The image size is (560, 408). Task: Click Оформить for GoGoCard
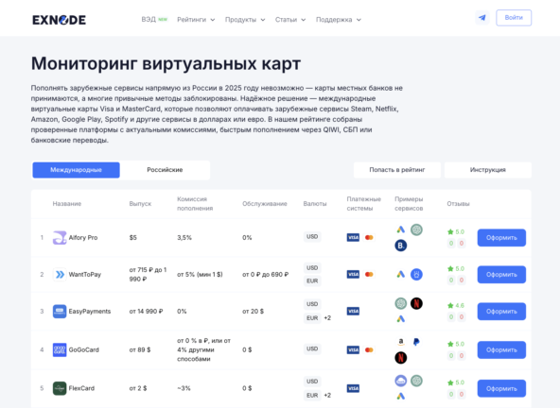point(501,350)
